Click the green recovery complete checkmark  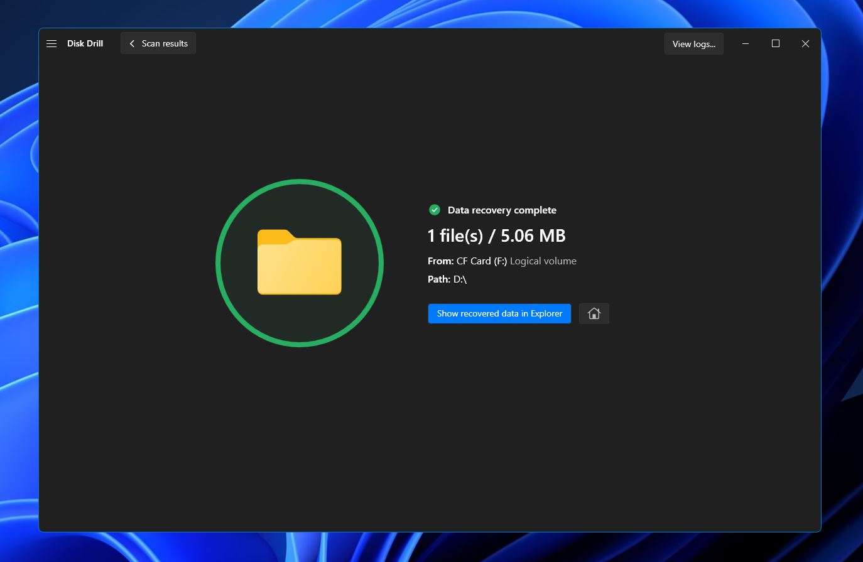tap(435, 210)
